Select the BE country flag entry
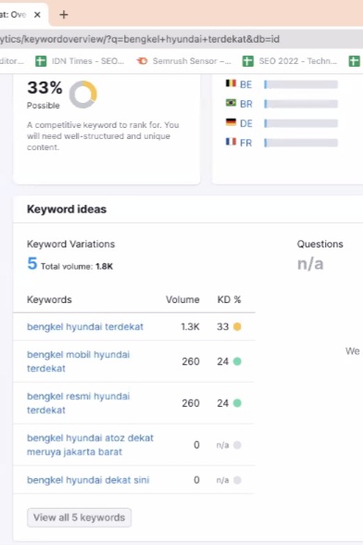Viewport: 363px width, 545px height. (239, 84)
